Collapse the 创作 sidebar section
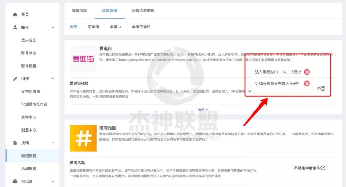Viewport: 346px width, 187px height. pyautogui.click(x=53, y=79)
